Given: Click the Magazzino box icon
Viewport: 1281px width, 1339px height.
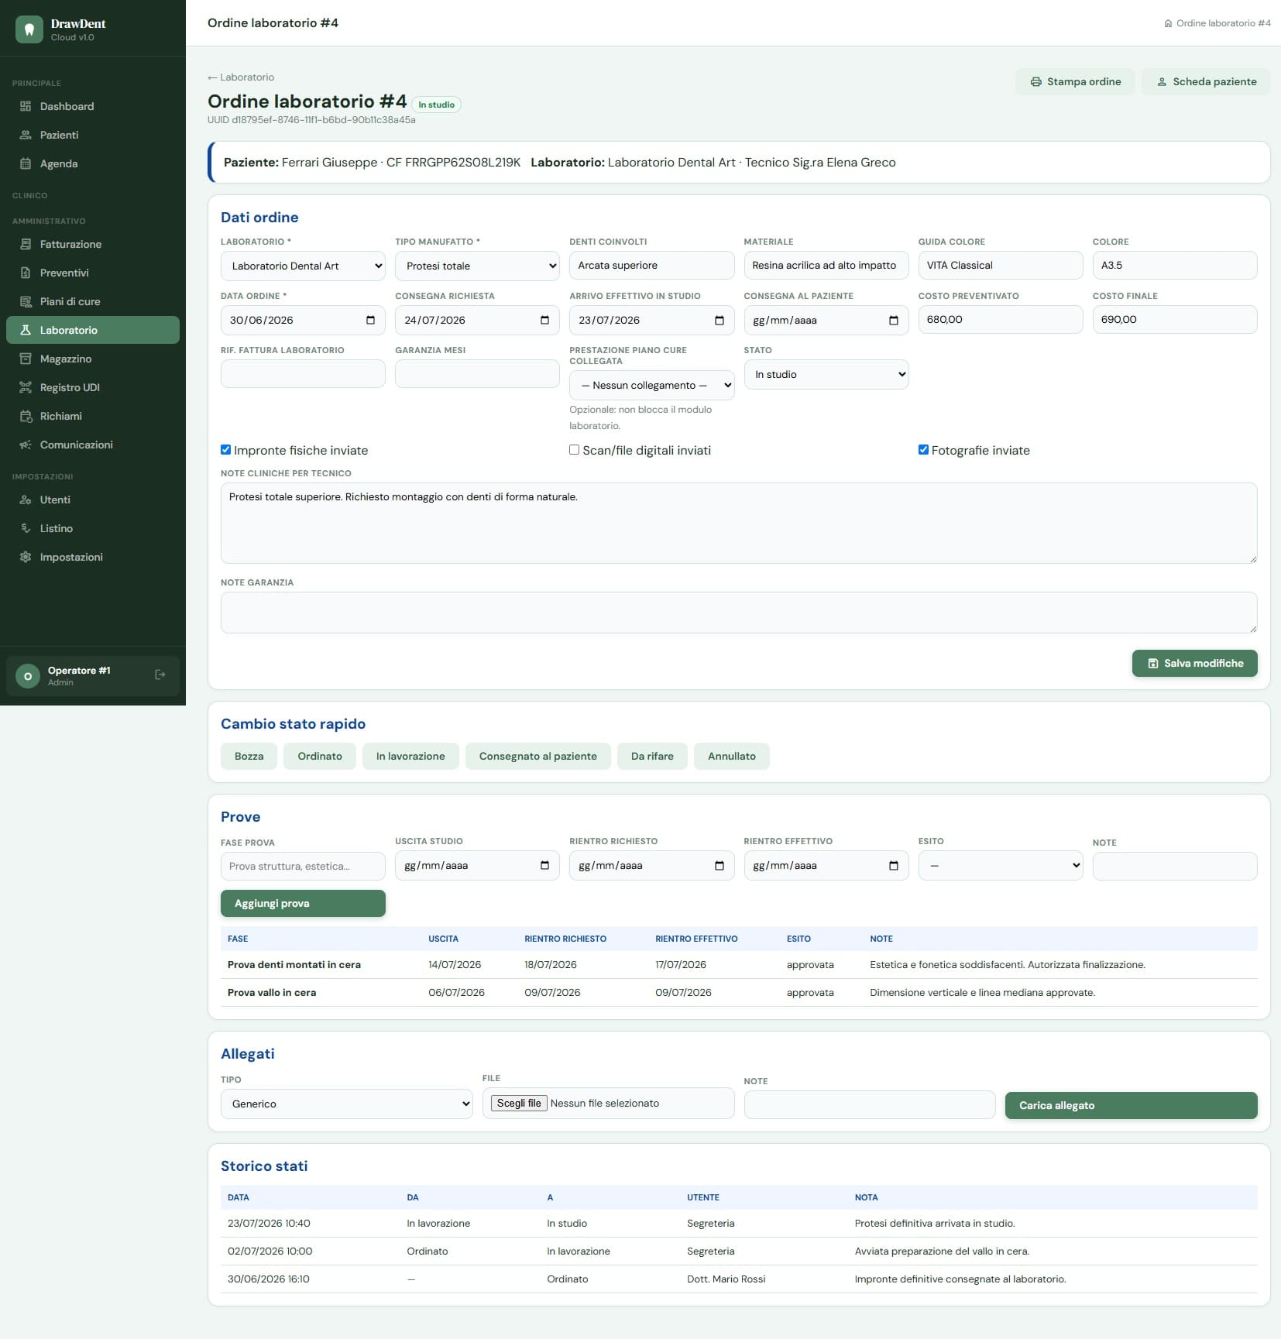Looking at the screenshot, I should tap(26, 359).
